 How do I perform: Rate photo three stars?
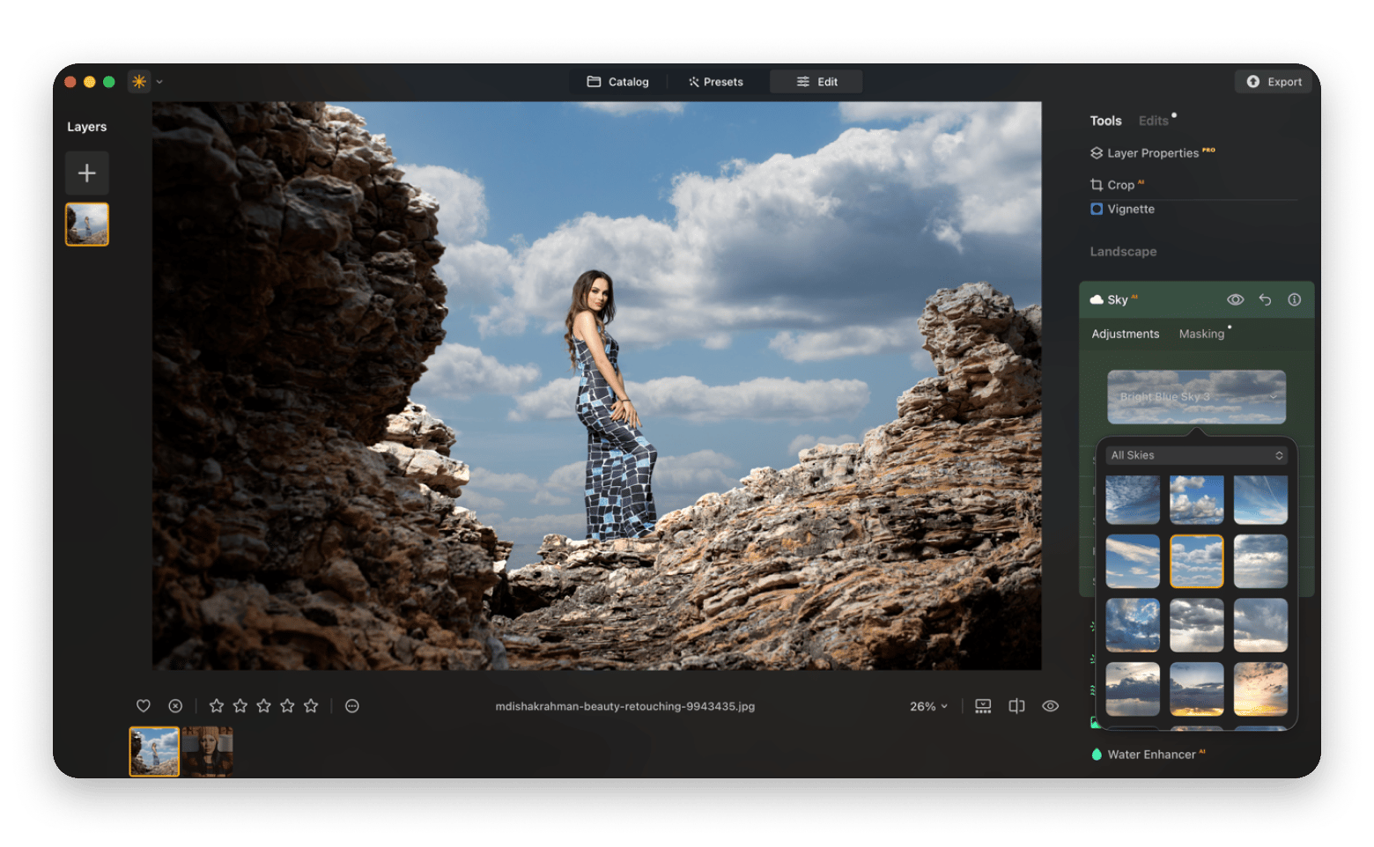coord(263,706)
